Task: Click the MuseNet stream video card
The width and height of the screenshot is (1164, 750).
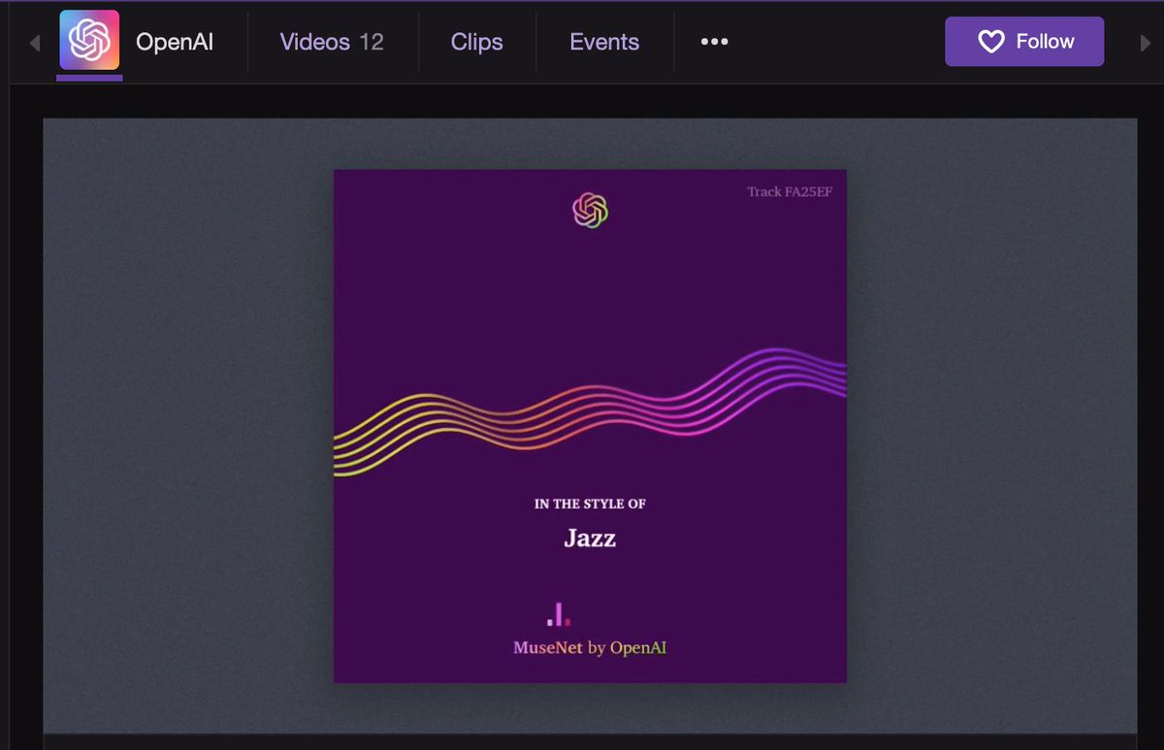Action: coord(590,426)
